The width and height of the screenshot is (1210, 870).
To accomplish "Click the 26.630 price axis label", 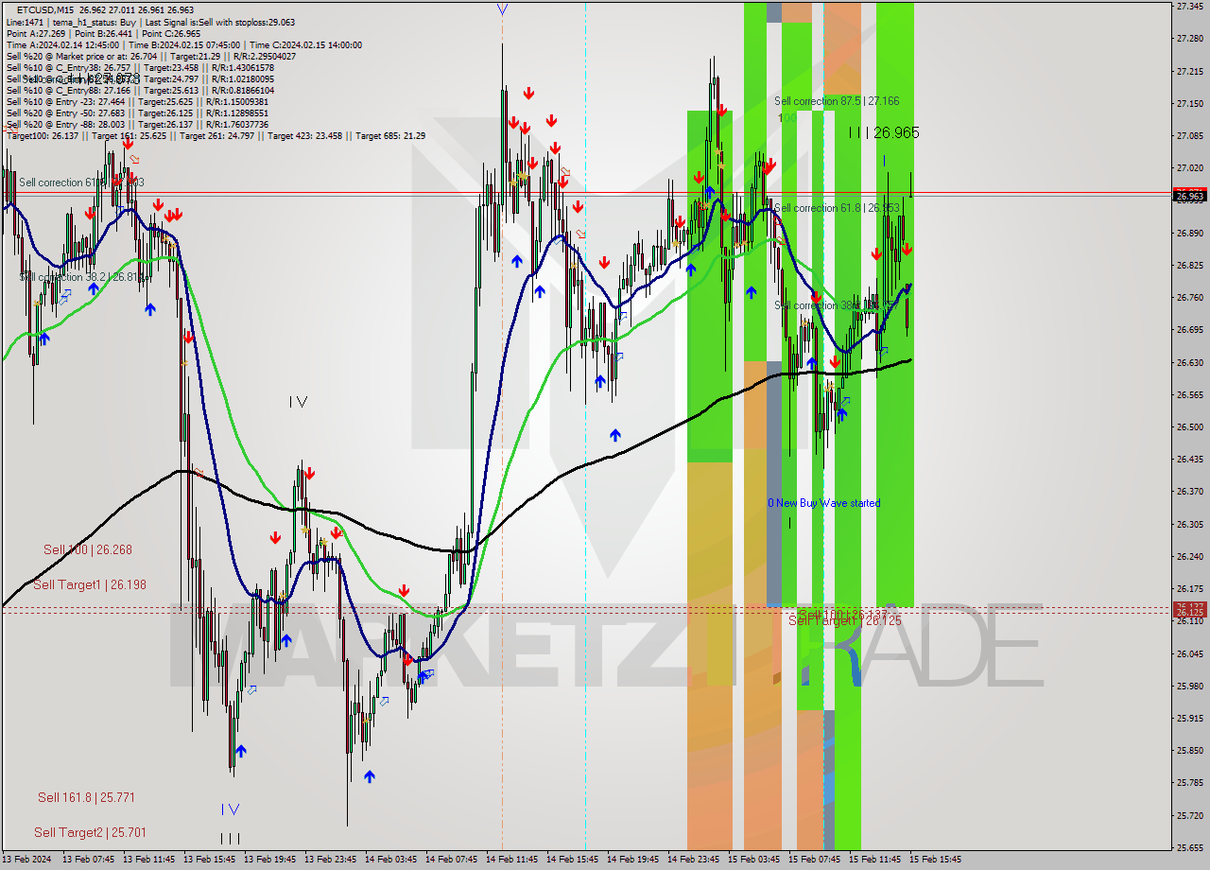I will 1189,362.
